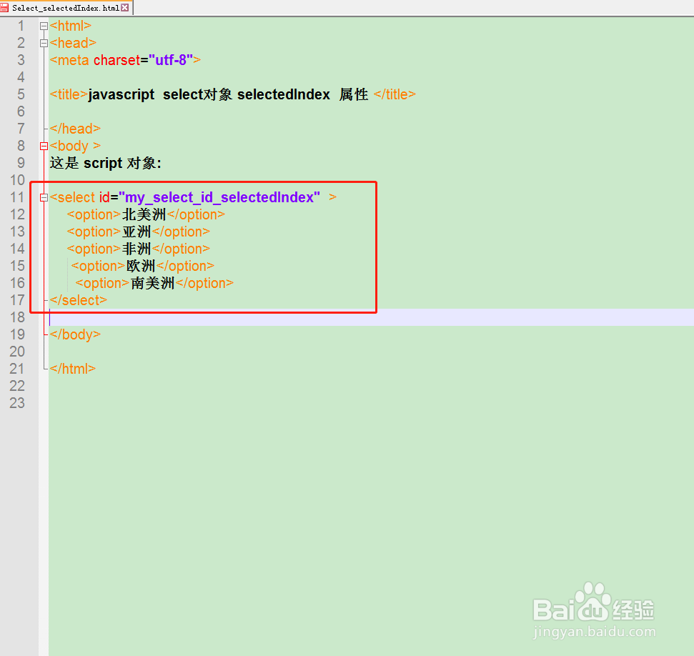Screen dimensions: 694x656
Task: Click the "utf-8" charset value
Action: [x=171, y=60]
